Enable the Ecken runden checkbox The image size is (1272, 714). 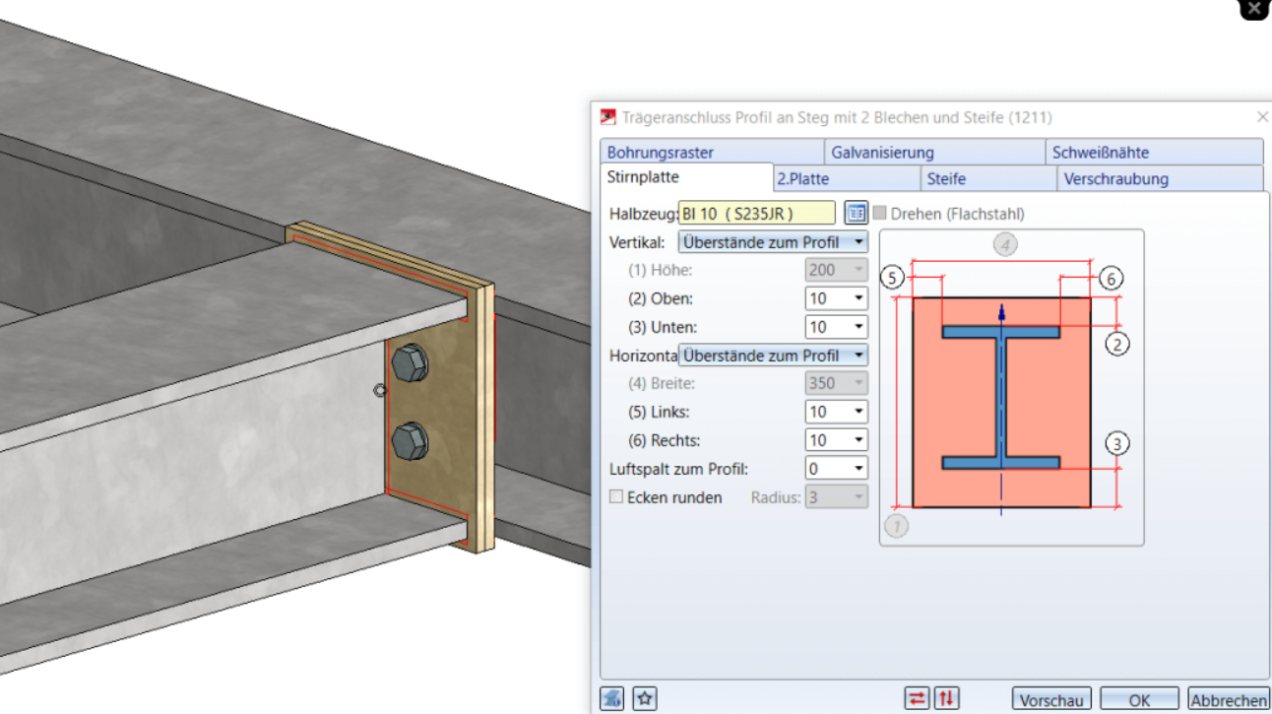[616, 497]
